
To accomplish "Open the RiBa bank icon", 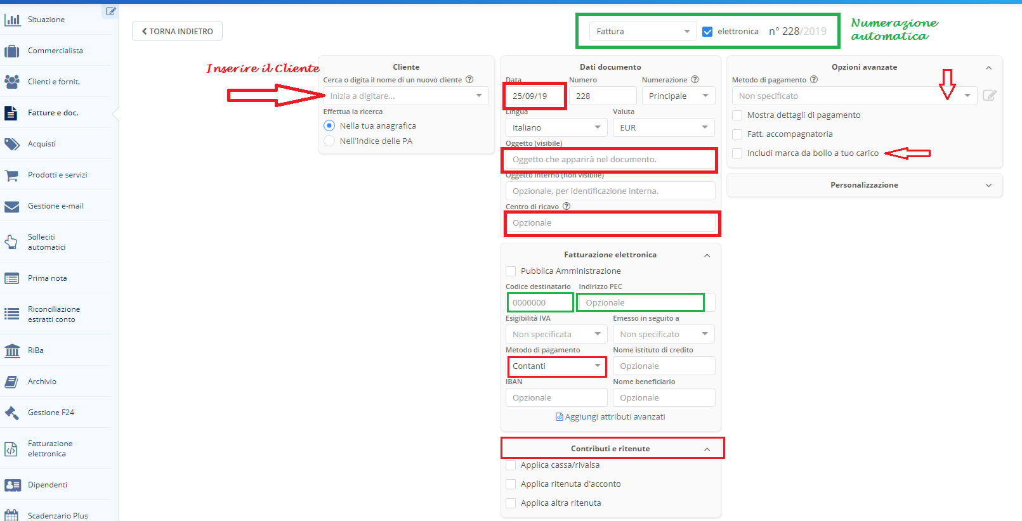I will point(12,351).
